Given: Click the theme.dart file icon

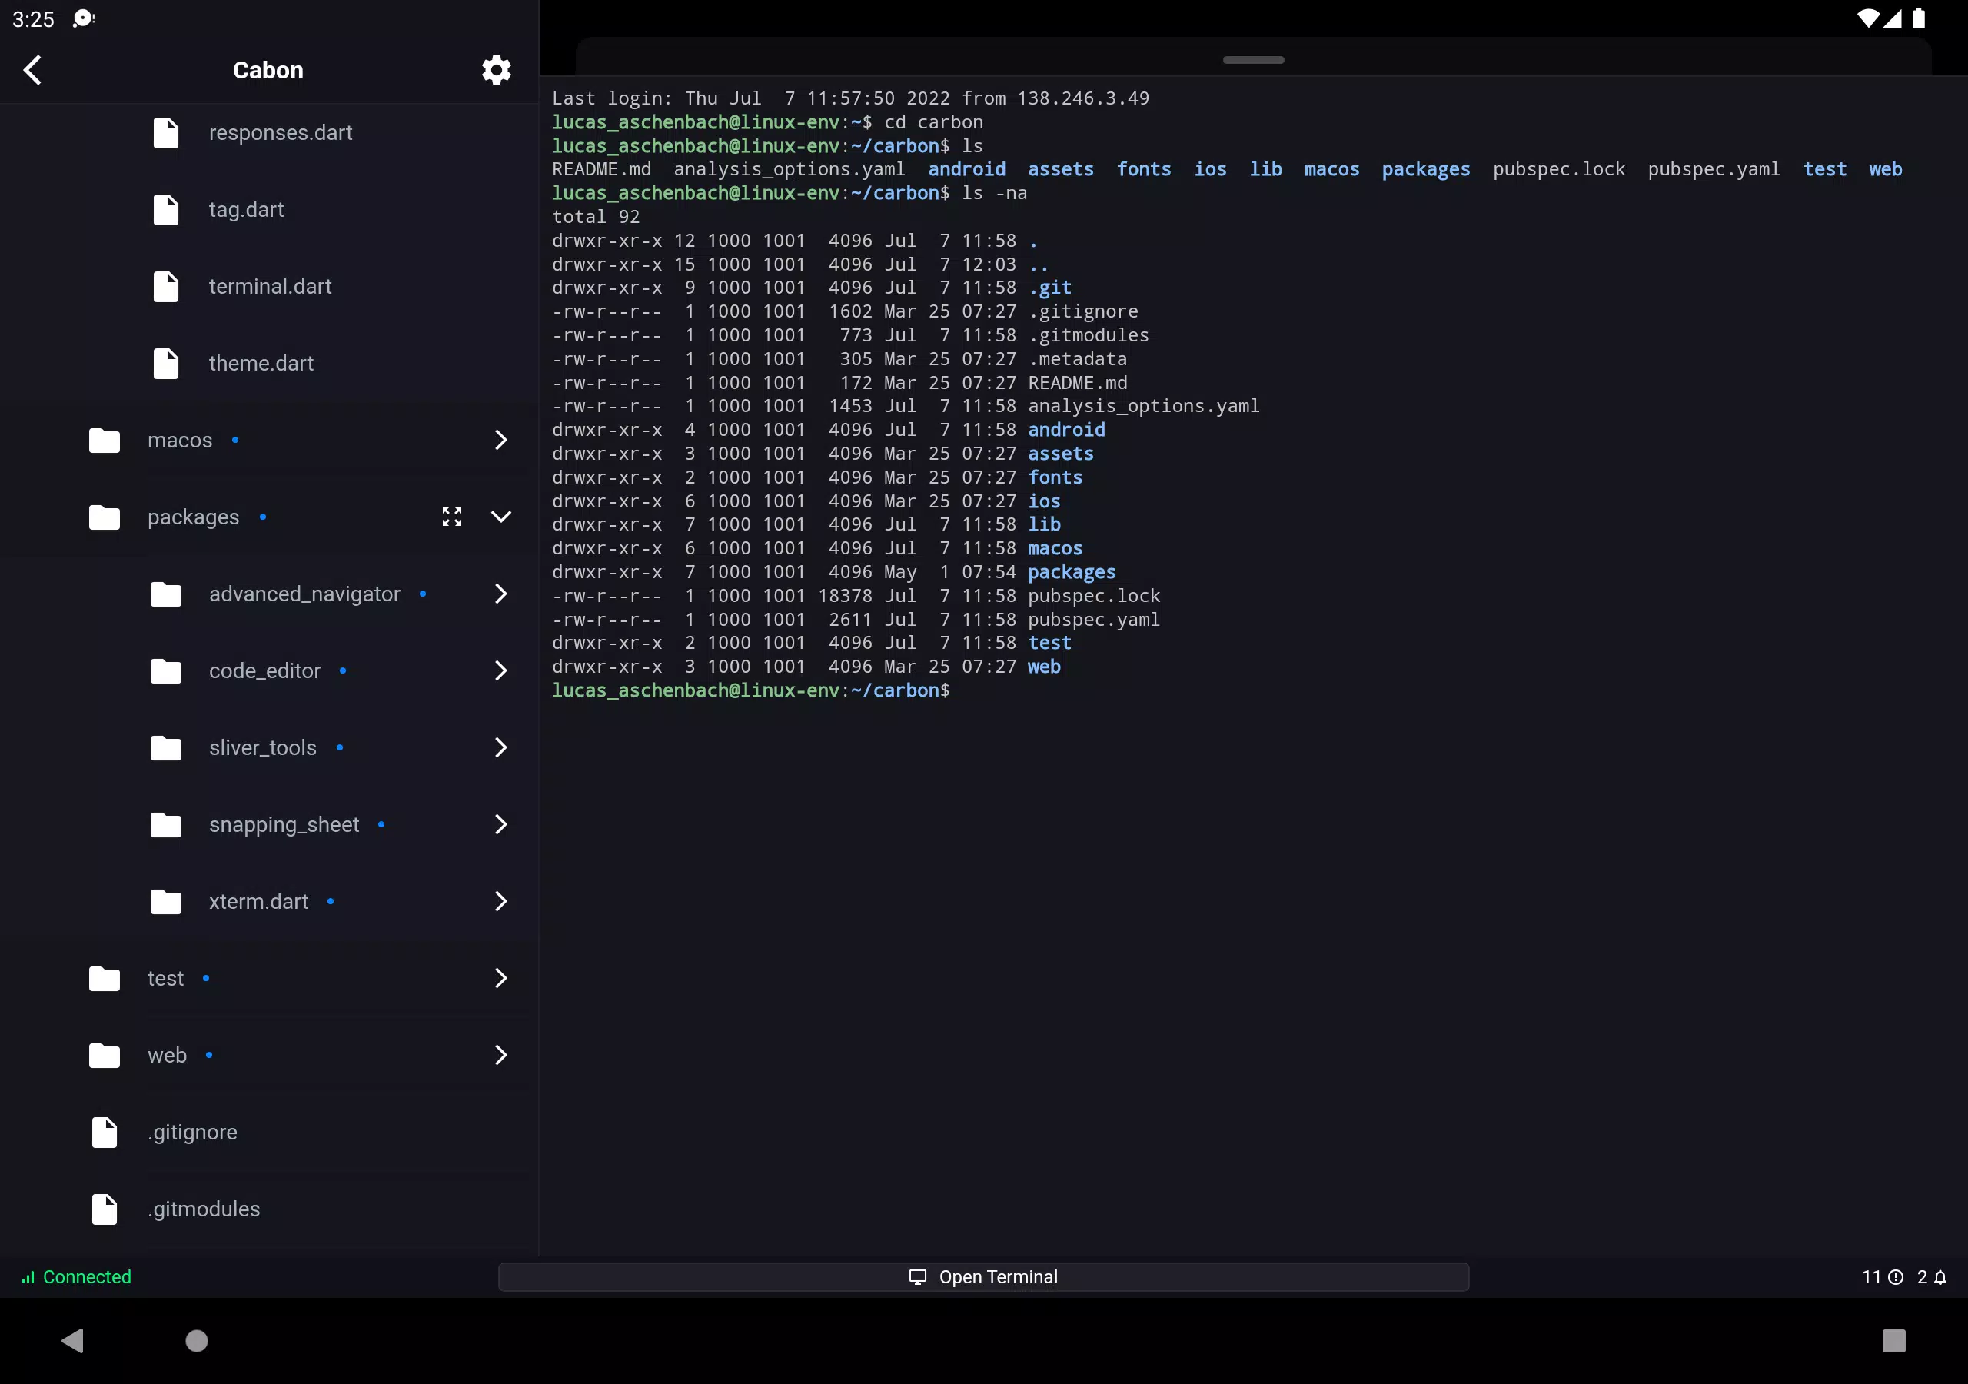Looking at the screenshot, I should [165, 364].
